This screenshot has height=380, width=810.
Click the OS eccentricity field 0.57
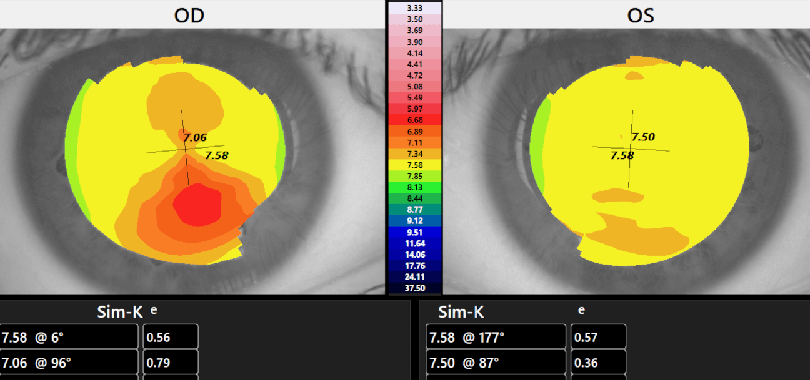[x=598, y=337]
